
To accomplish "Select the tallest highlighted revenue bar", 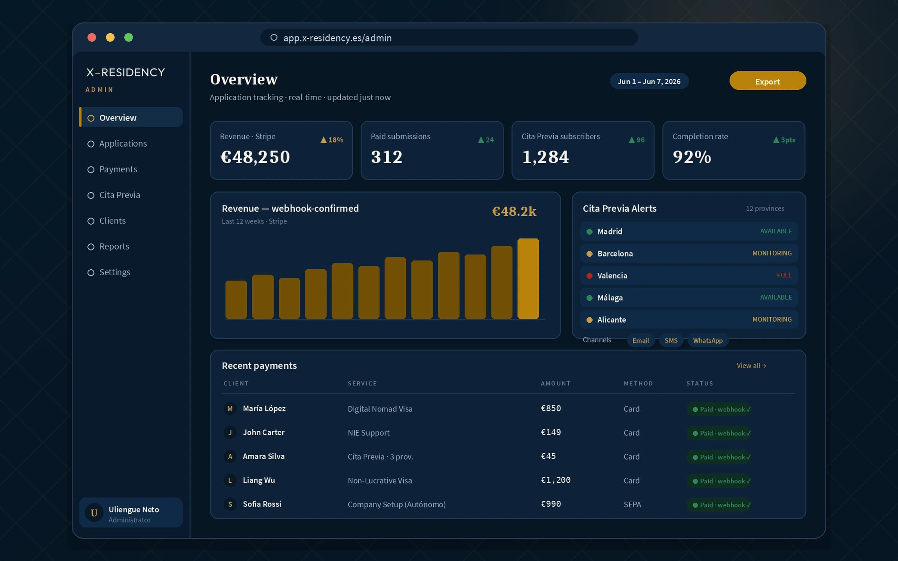I will (x=528, y=279).
